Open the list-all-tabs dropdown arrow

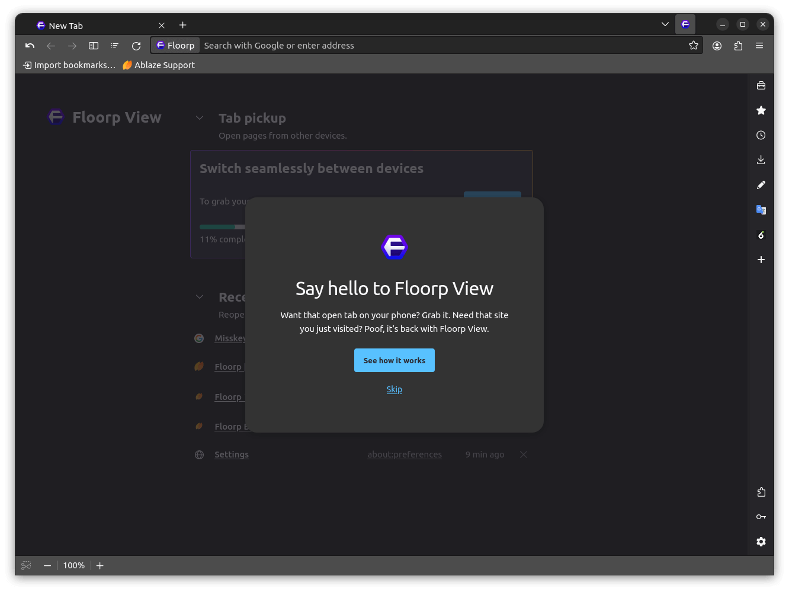coord(664,24)
